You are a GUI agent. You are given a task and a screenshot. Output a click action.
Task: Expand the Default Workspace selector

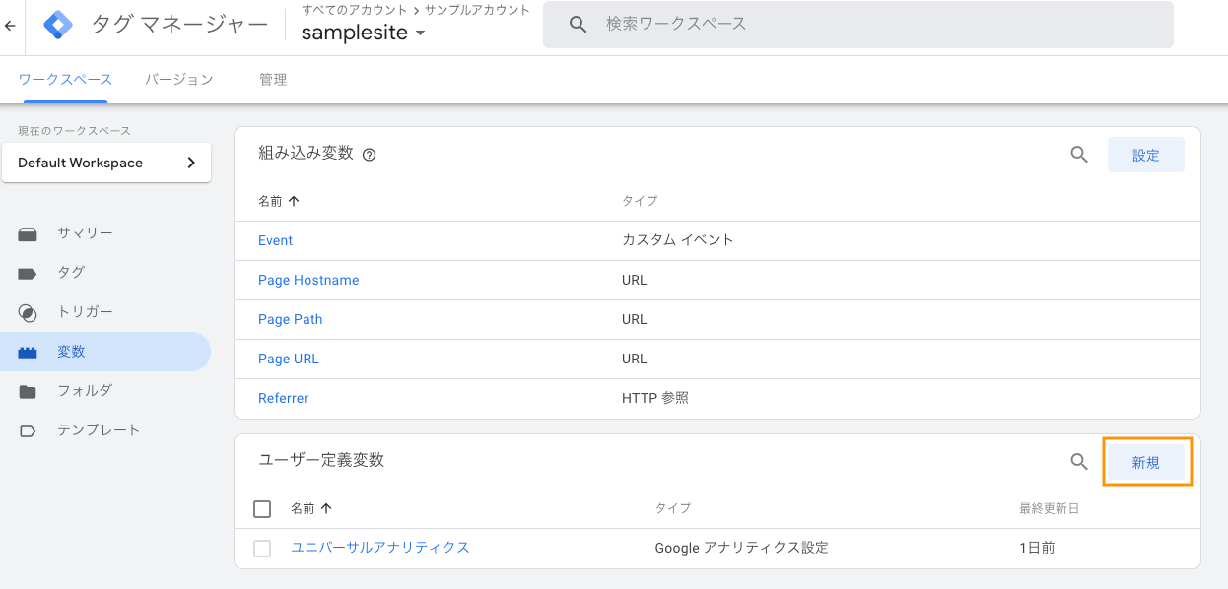(106, 163)
